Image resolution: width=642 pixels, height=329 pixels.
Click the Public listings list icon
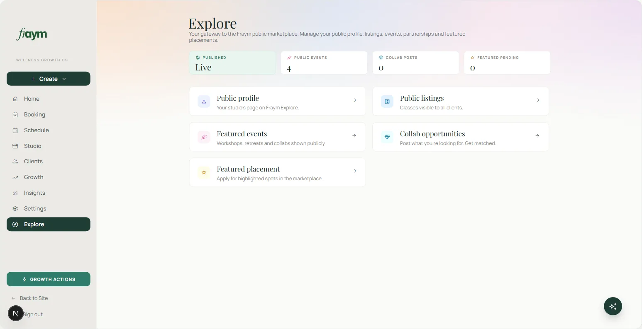coord(387,102)
